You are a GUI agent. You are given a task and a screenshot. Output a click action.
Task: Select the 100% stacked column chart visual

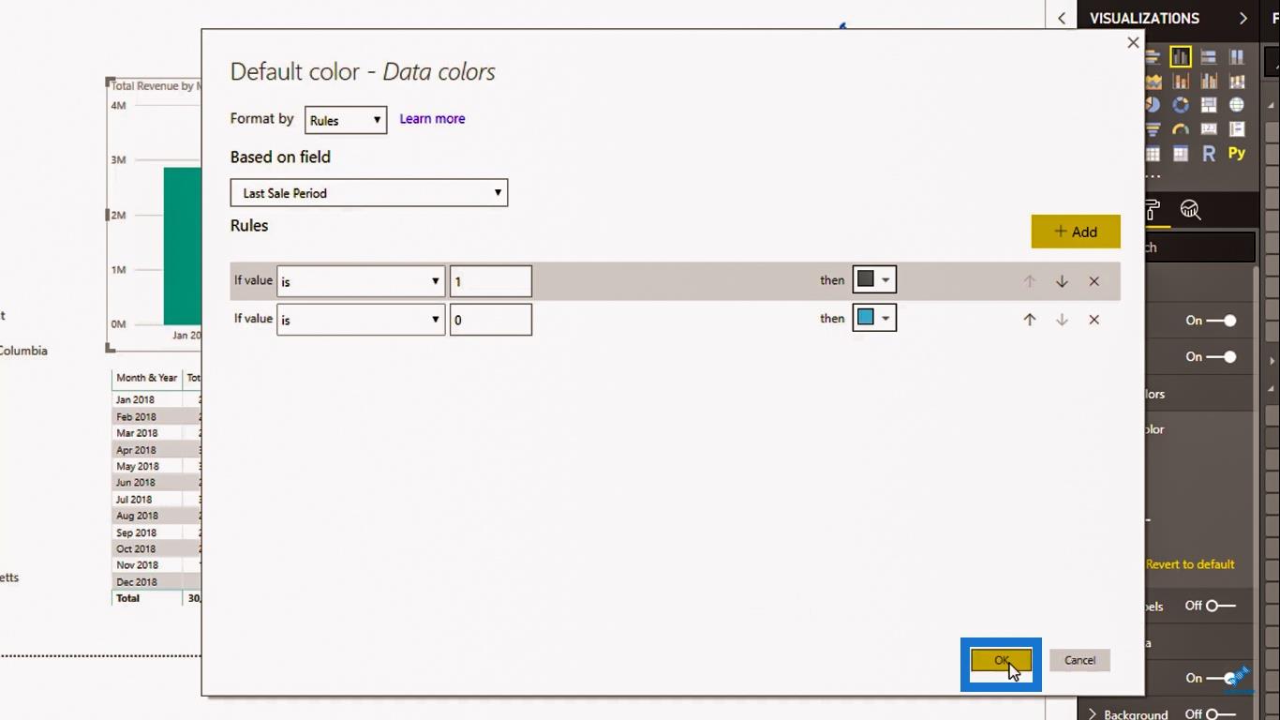[x=1237, y=57]
